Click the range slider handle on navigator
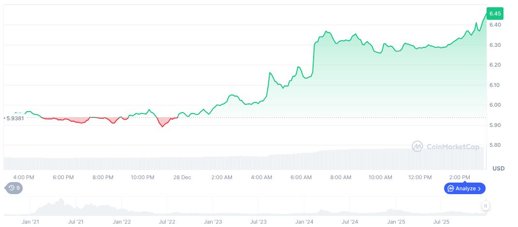The width and height of the screenshot is (518, 227). click(x=486, y=206)
